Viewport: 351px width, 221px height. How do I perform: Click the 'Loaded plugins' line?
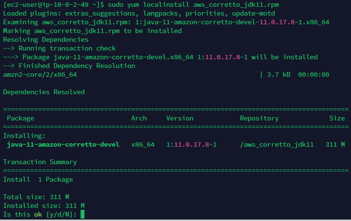coord(139,14)
